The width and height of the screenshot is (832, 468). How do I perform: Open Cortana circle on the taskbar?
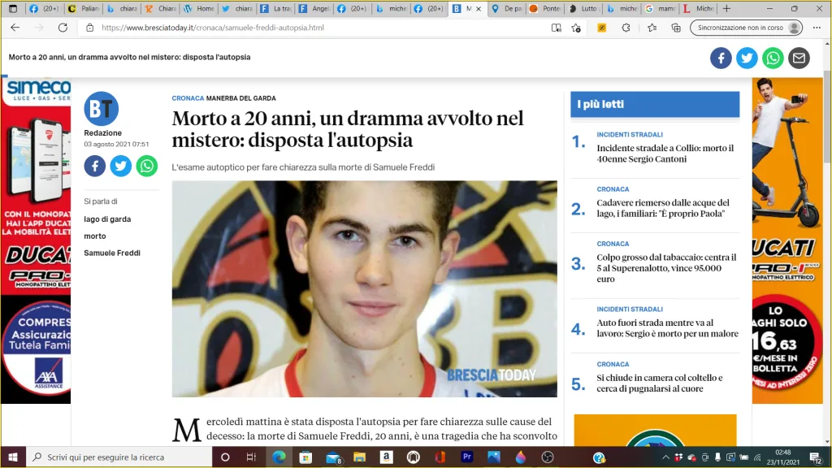coord(225,457)
